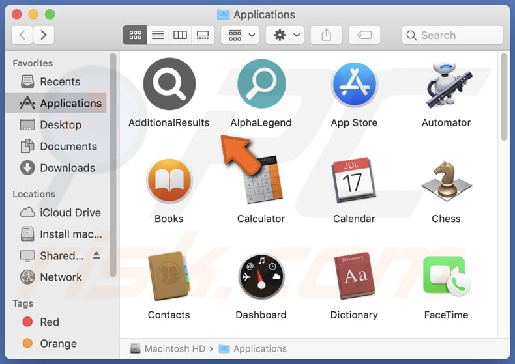Zoom the Finder window with green button
The image size is (515, 364).
(50, 14)
